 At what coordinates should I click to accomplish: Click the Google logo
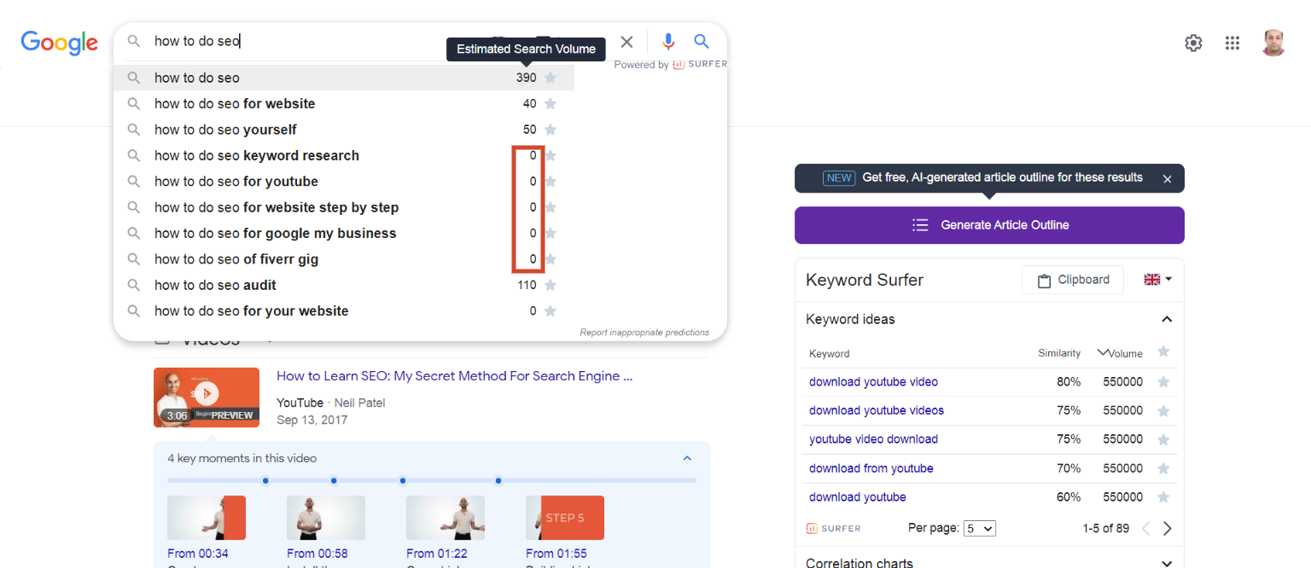58,43
